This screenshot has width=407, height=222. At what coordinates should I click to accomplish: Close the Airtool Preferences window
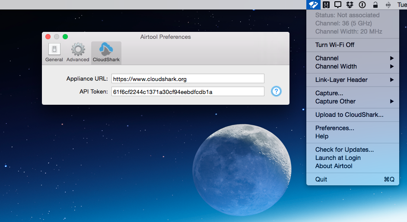pos(48,37)
